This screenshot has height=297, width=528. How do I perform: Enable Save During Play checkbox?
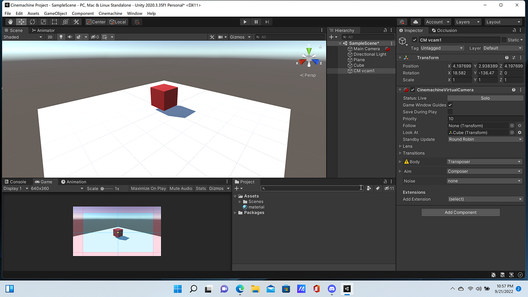point(450,112)
